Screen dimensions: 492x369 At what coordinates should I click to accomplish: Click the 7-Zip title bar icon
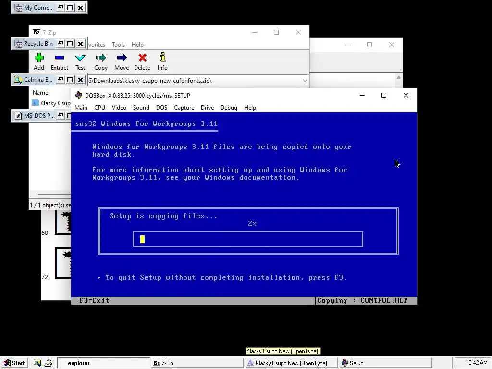point(37,32)
